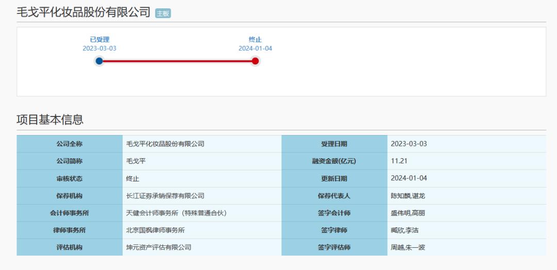This screenshot has width=557, height=270.
Task: Click the 签字律师 header cell
Action: tap(334, 230)
